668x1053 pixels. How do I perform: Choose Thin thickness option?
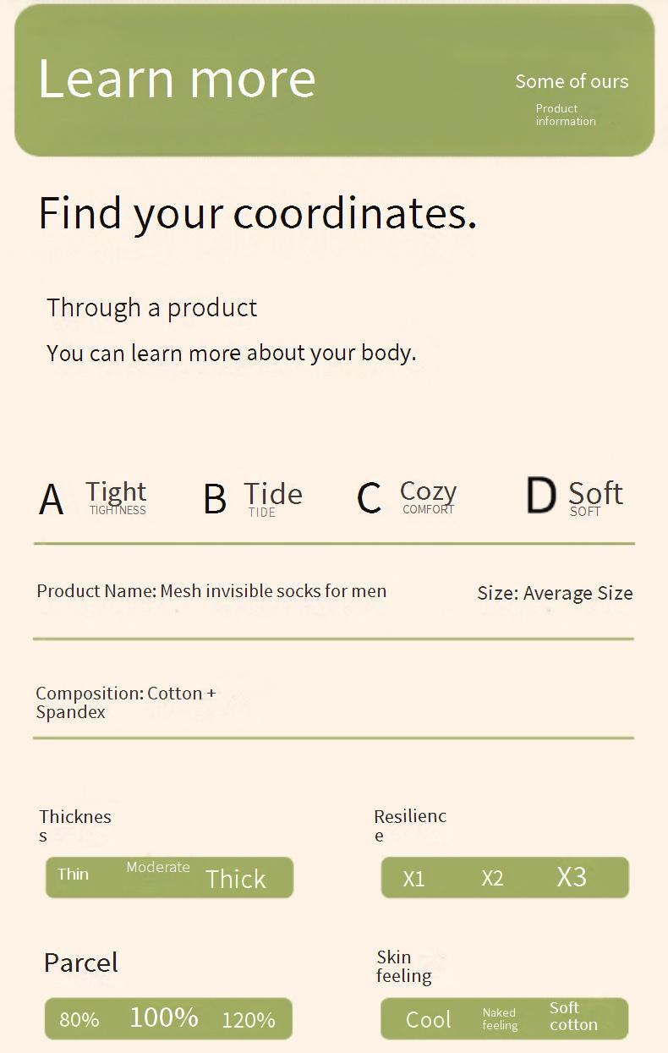click(x=73, y=875)
